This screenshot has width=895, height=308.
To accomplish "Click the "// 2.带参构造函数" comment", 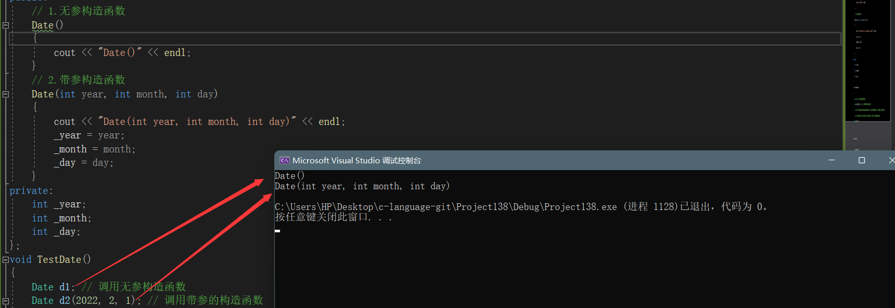I will (78, 80).
